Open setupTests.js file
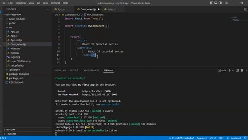 tap(17, 65)
